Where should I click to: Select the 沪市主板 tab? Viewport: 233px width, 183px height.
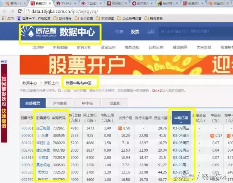[x=60, y=103]
